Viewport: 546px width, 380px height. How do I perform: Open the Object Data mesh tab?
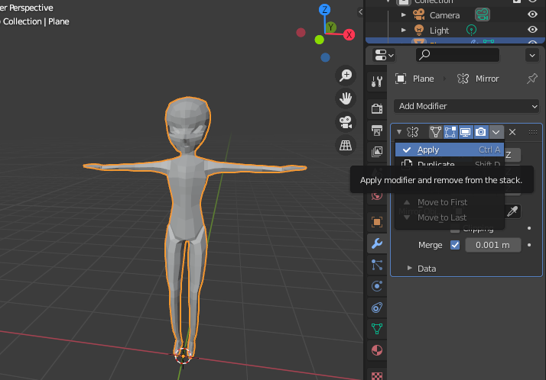click(x=377, y=329)
